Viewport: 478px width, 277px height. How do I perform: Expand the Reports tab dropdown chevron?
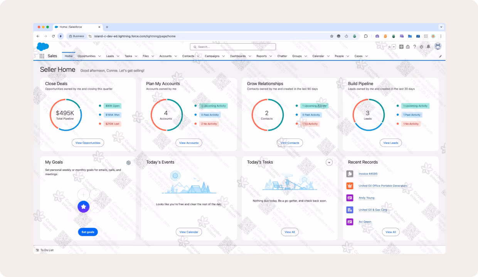click(x=270, y=56)
